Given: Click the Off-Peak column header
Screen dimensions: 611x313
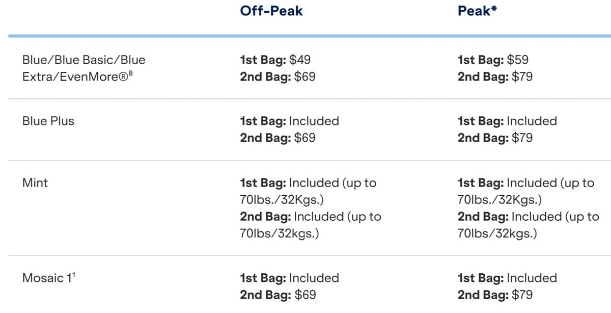Looking at the screenshot, I should click(x=271, y=11).
